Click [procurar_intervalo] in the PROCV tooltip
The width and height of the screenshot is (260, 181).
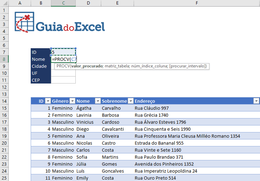tap(187, 66)
